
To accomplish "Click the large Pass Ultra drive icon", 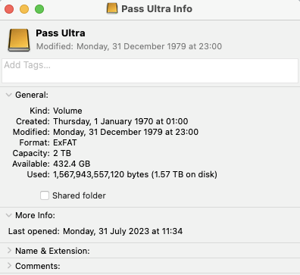I will pos(19,40).
